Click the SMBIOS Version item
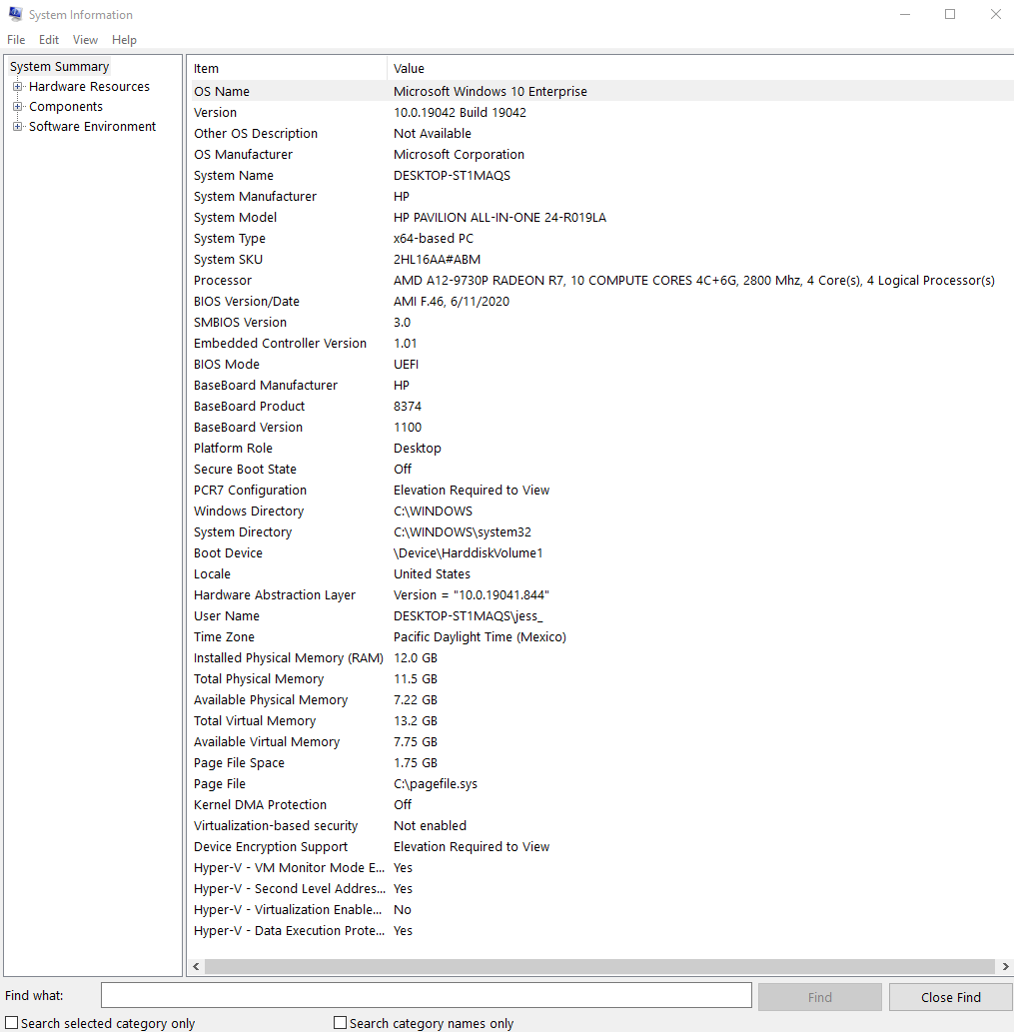 tap(240, 323)
